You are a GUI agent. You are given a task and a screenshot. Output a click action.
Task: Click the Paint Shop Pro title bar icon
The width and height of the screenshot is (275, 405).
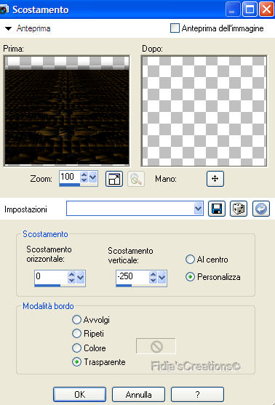tap(4, 9)
